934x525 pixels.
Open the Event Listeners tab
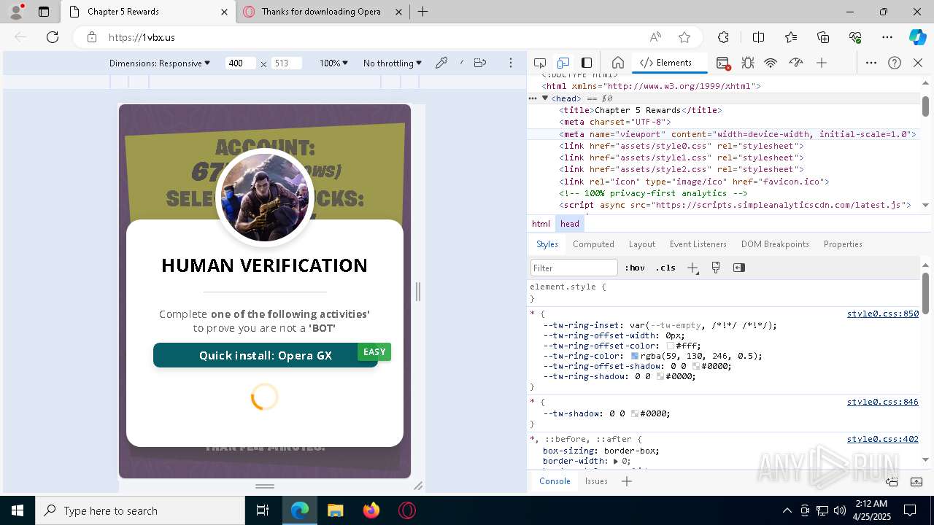pyautogui.click(x=698, y=244)
